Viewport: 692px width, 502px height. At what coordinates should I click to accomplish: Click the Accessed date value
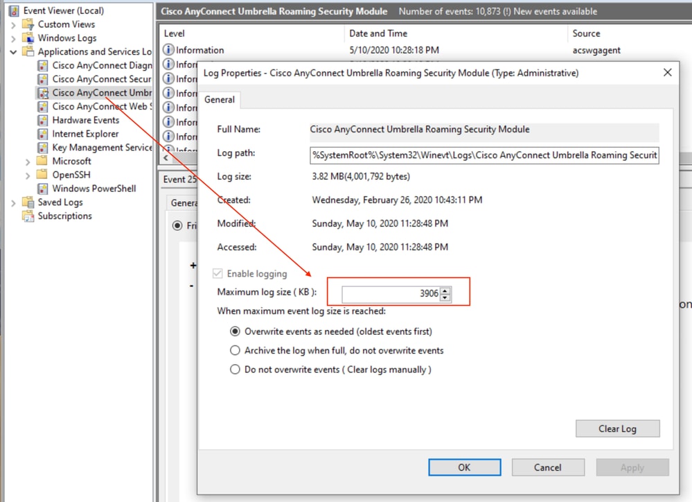380,247
